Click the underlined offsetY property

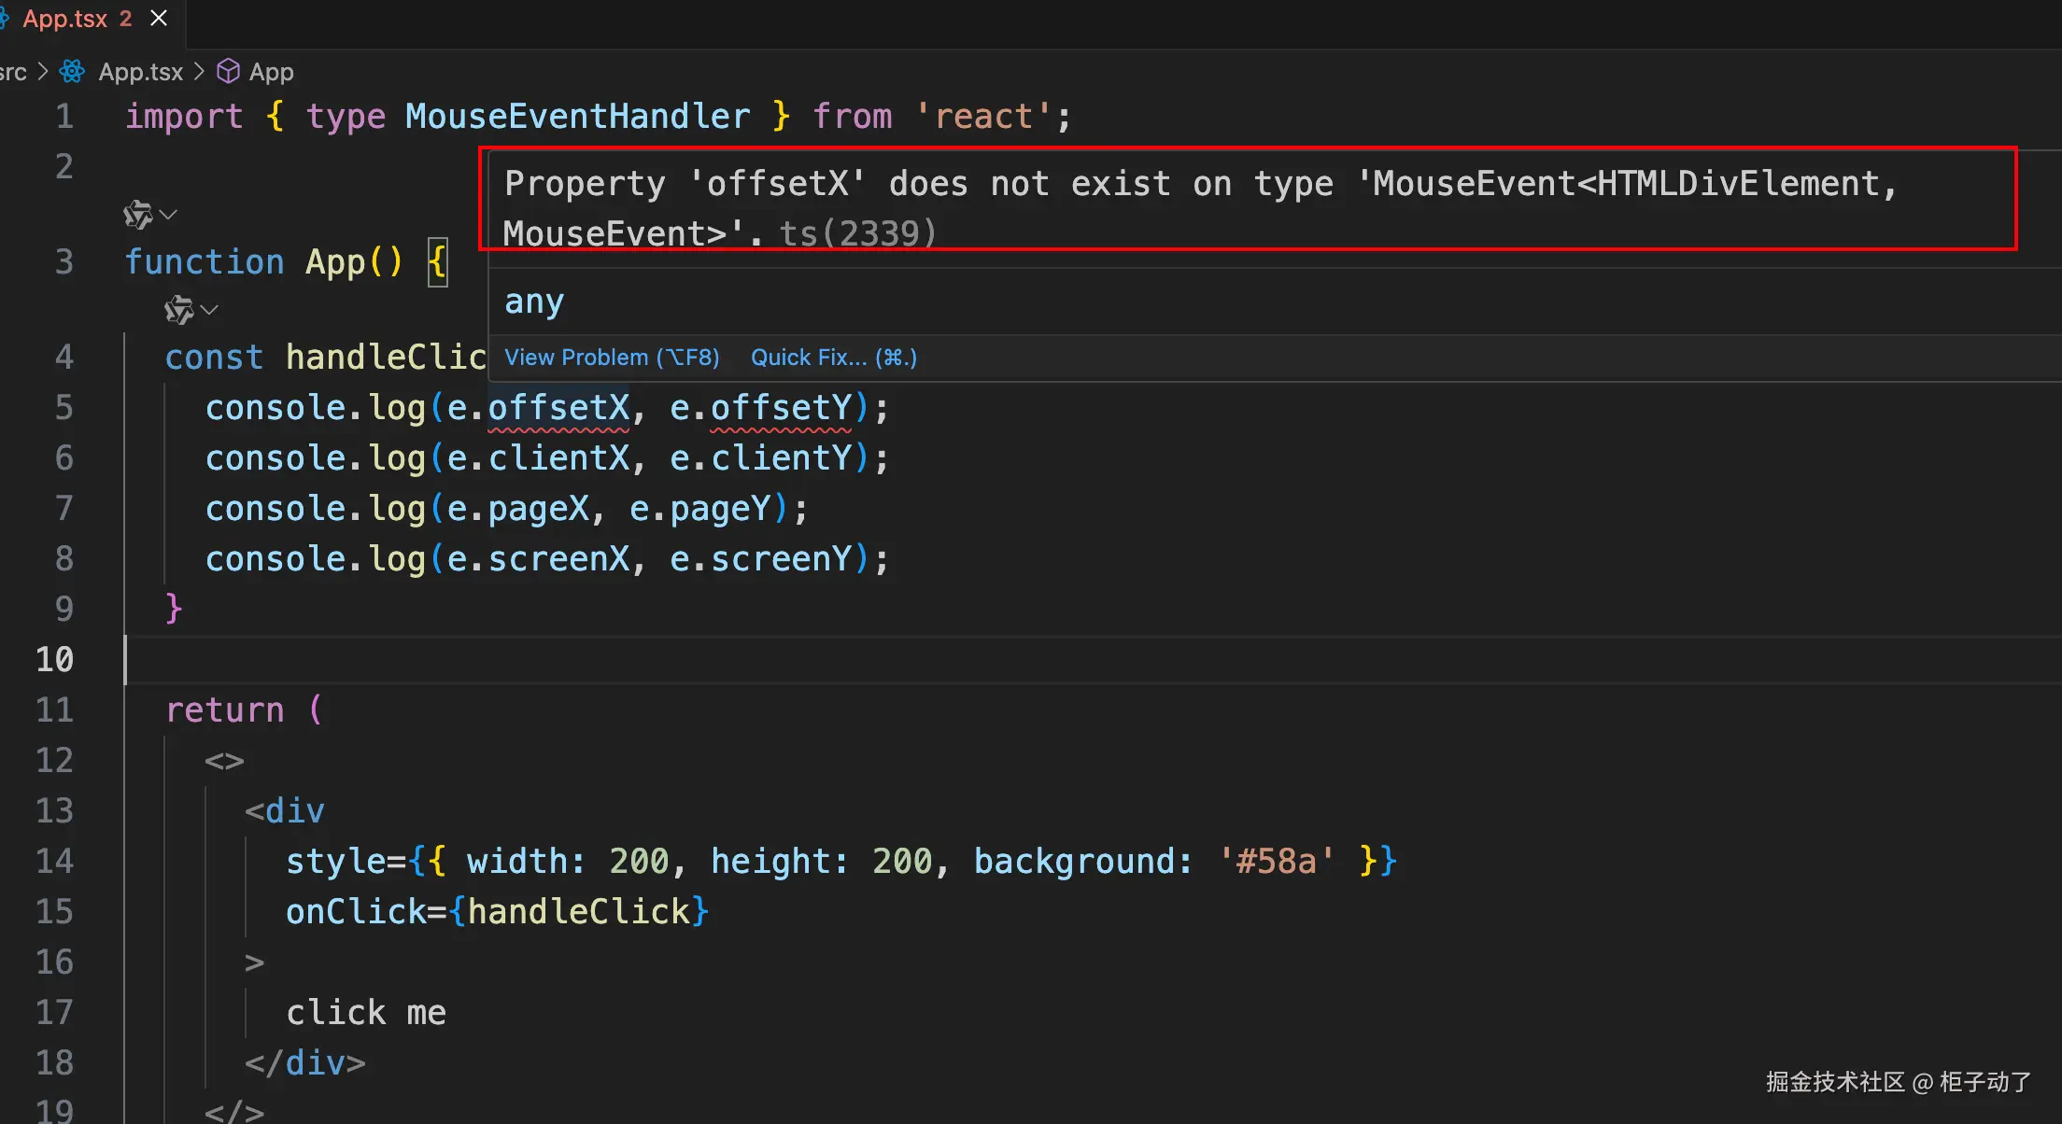click(x=781, y=408)
